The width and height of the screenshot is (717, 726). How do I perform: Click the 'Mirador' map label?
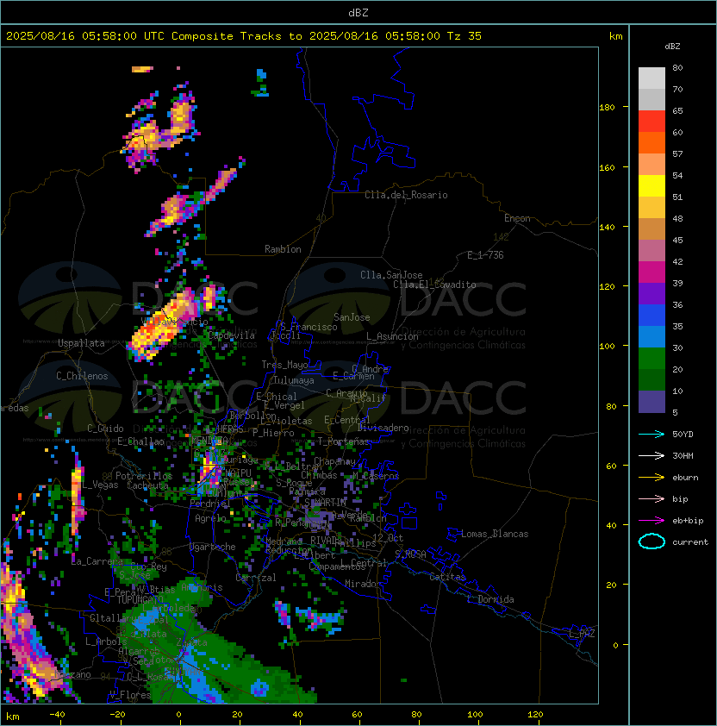pyautogui.click(x=364, y=584)
